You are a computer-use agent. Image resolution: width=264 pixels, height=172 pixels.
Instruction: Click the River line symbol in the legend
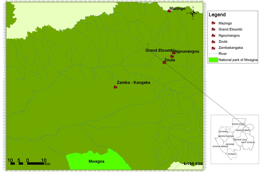pyautogui.click(x=213, y=54)
